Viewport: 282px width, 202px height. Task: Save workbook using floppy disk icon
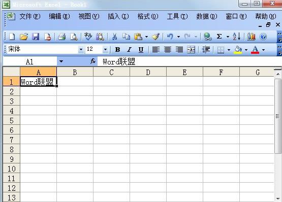[x=36, y=37]
